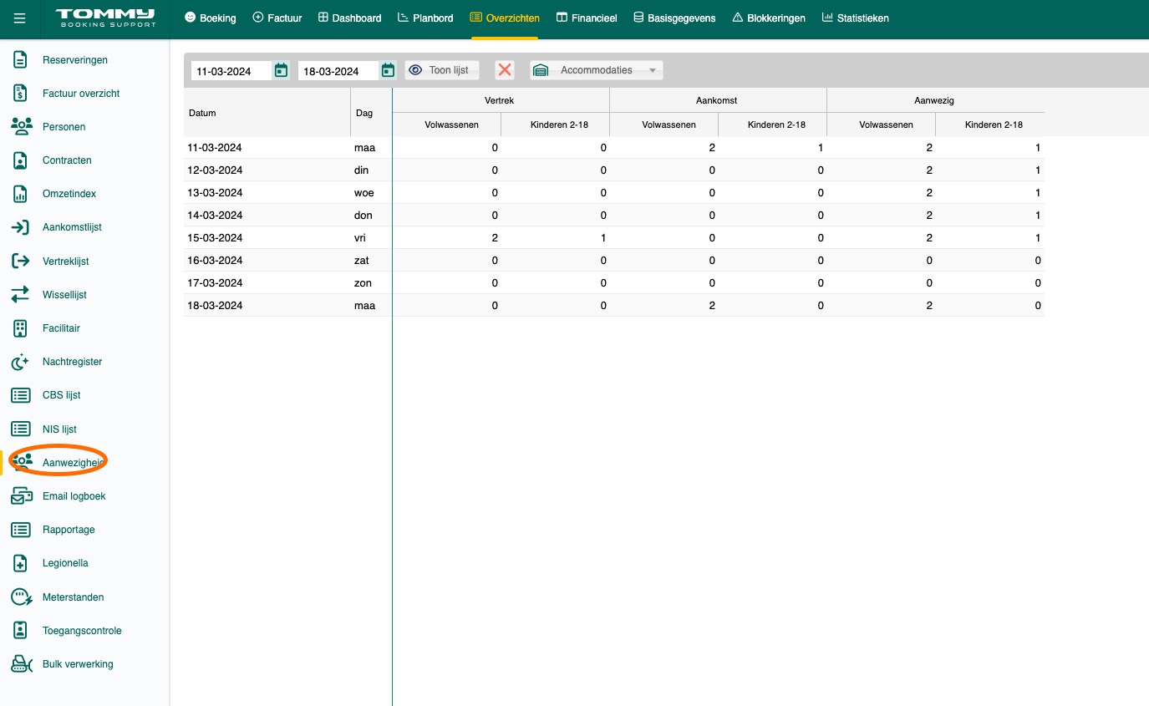Open Bulk verwerking in sidebar

coord(78,664)
